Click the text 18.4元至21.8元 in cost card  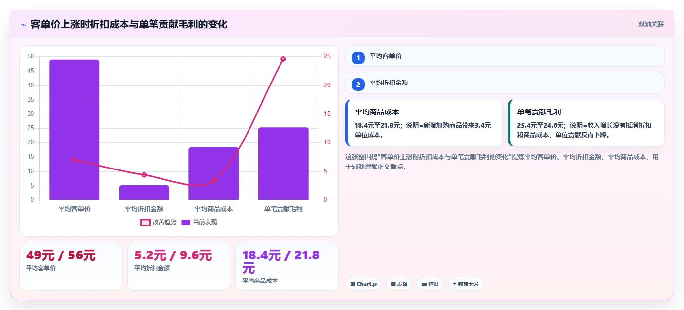coord(376,125)
